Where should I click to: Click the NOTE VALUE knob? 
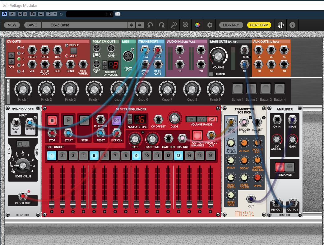tap(23, 165)
